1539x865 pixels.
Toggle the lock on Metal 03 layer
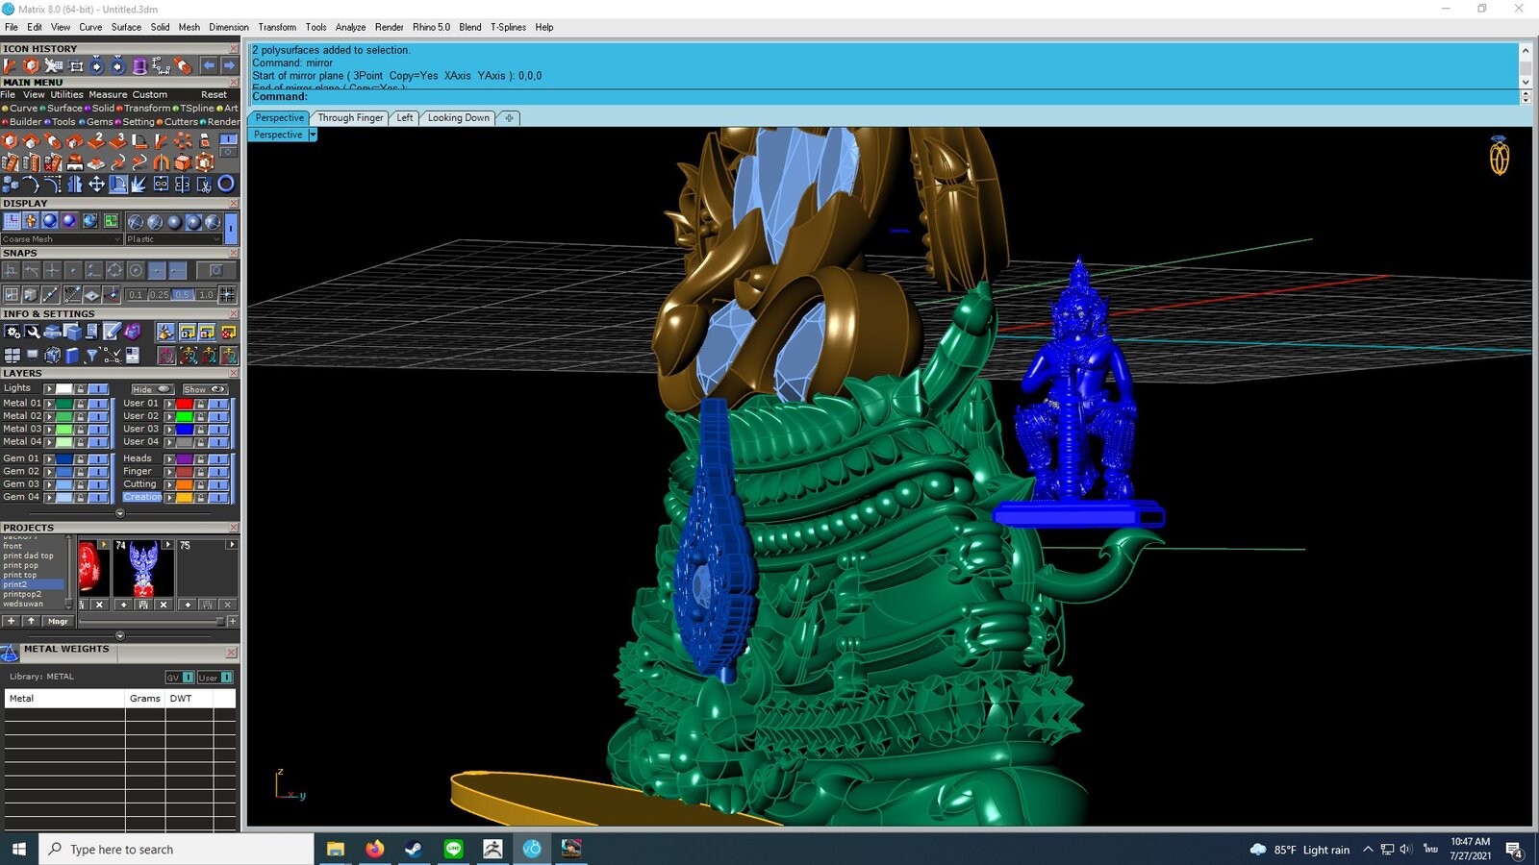80,429
